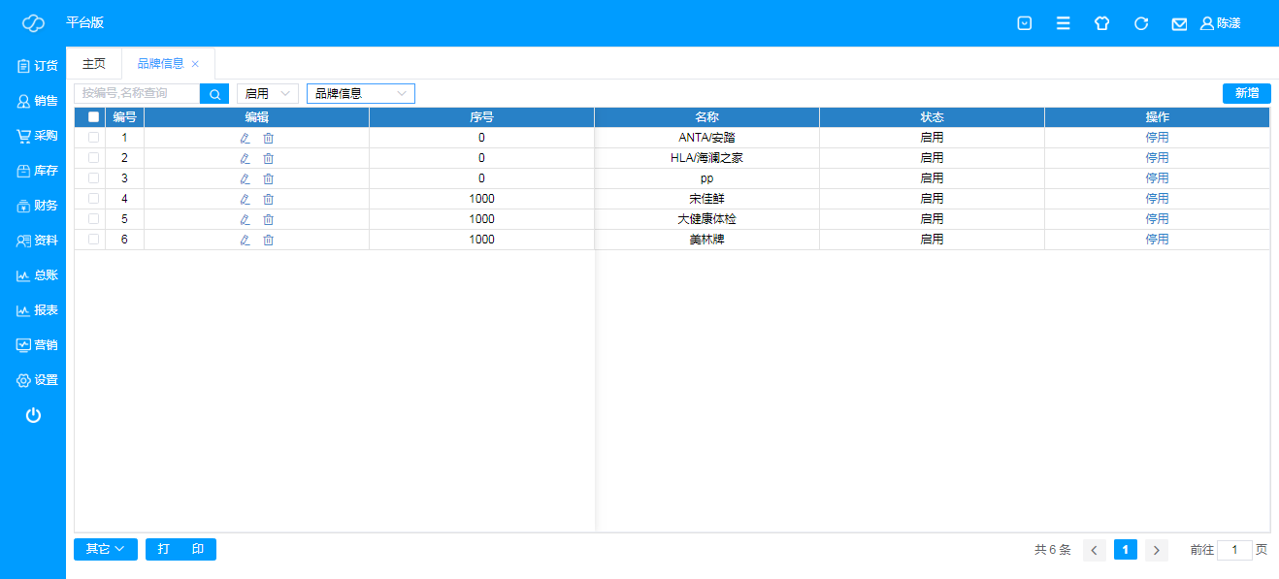The height and width of the screenshot is (579, 1279).
Task: Open the 品牌信息 category dropdown
Action: (x=361, y=93)
